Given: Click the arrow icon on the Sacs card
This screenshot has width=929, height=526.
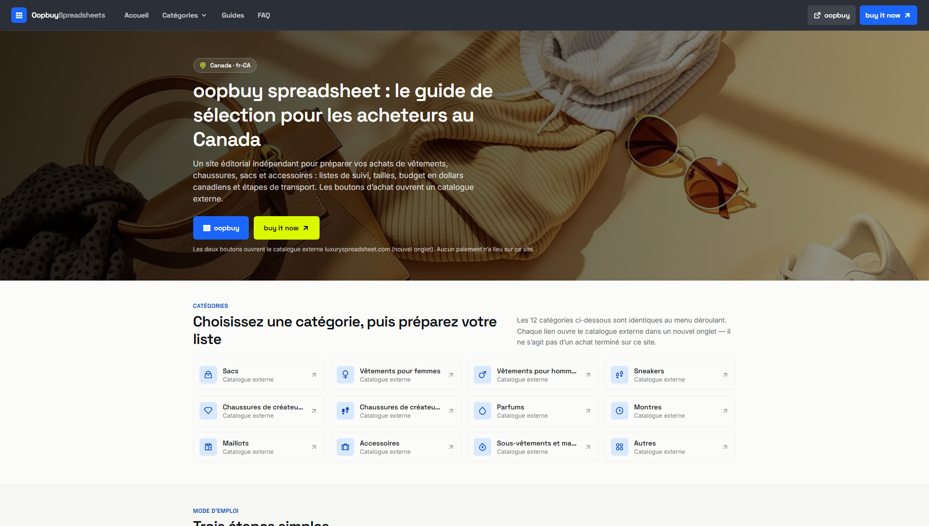Looking at the screenshot, I should click(x=314, y=375).
